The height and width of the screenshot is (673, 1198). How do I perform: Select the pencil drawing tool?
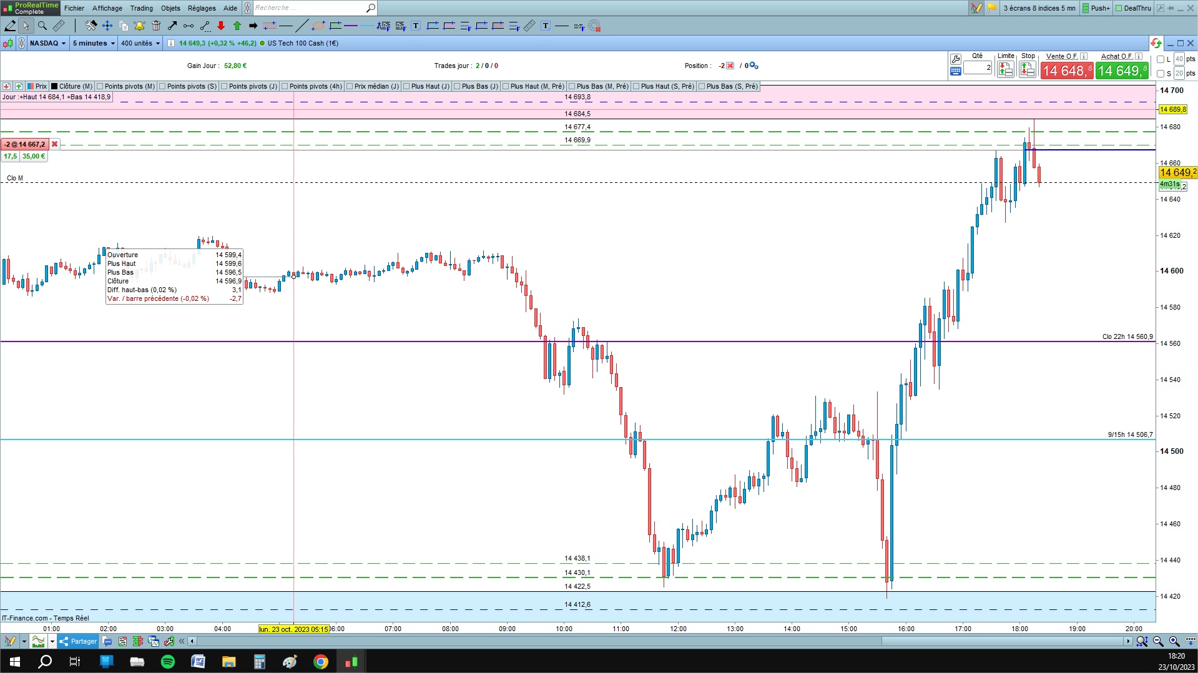(10, 26)
